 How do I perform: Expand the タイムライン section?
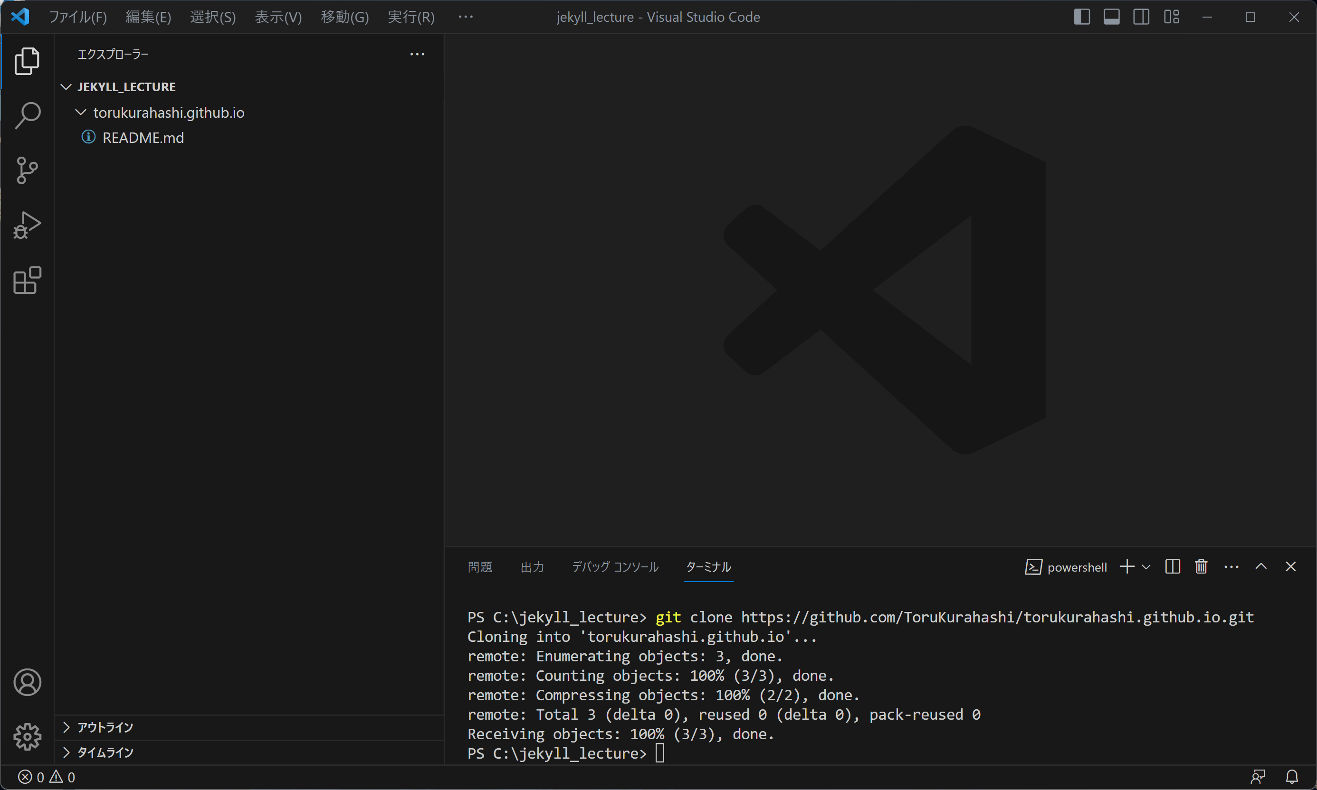click(249, 752)
